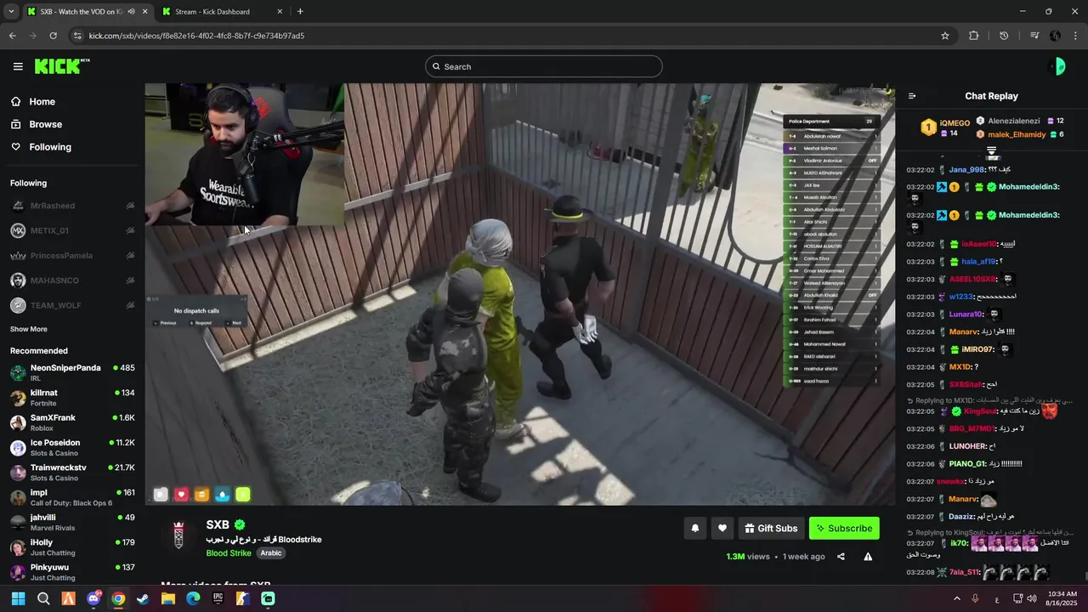Mute the SXB tab audio
Screen dimensions: 1088x612
pos(131,11)
